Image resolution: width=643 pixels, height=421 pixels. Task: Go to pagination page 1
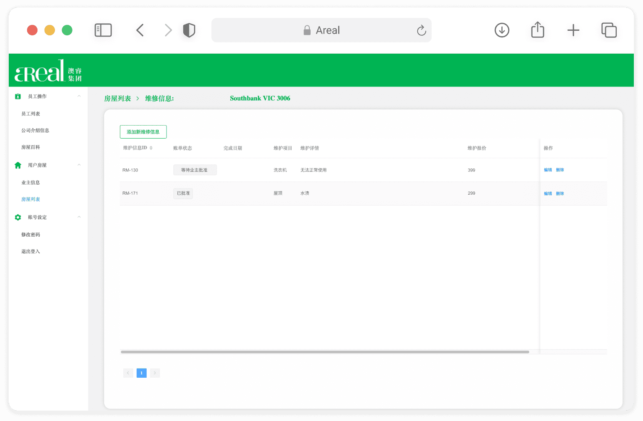[142, 373]
